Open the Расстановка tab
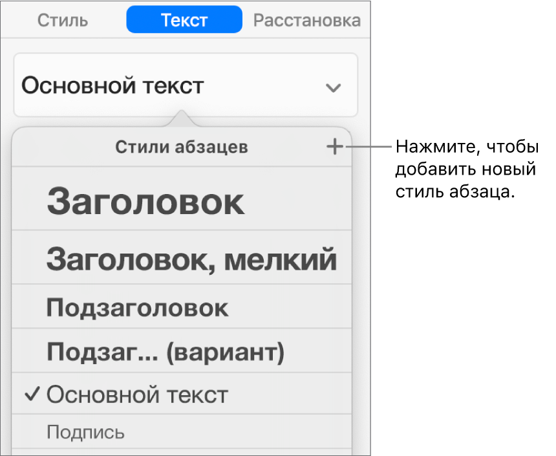 (x=307, y=20)
